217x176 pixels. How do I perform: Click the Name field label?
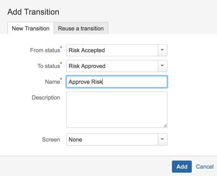52,82
